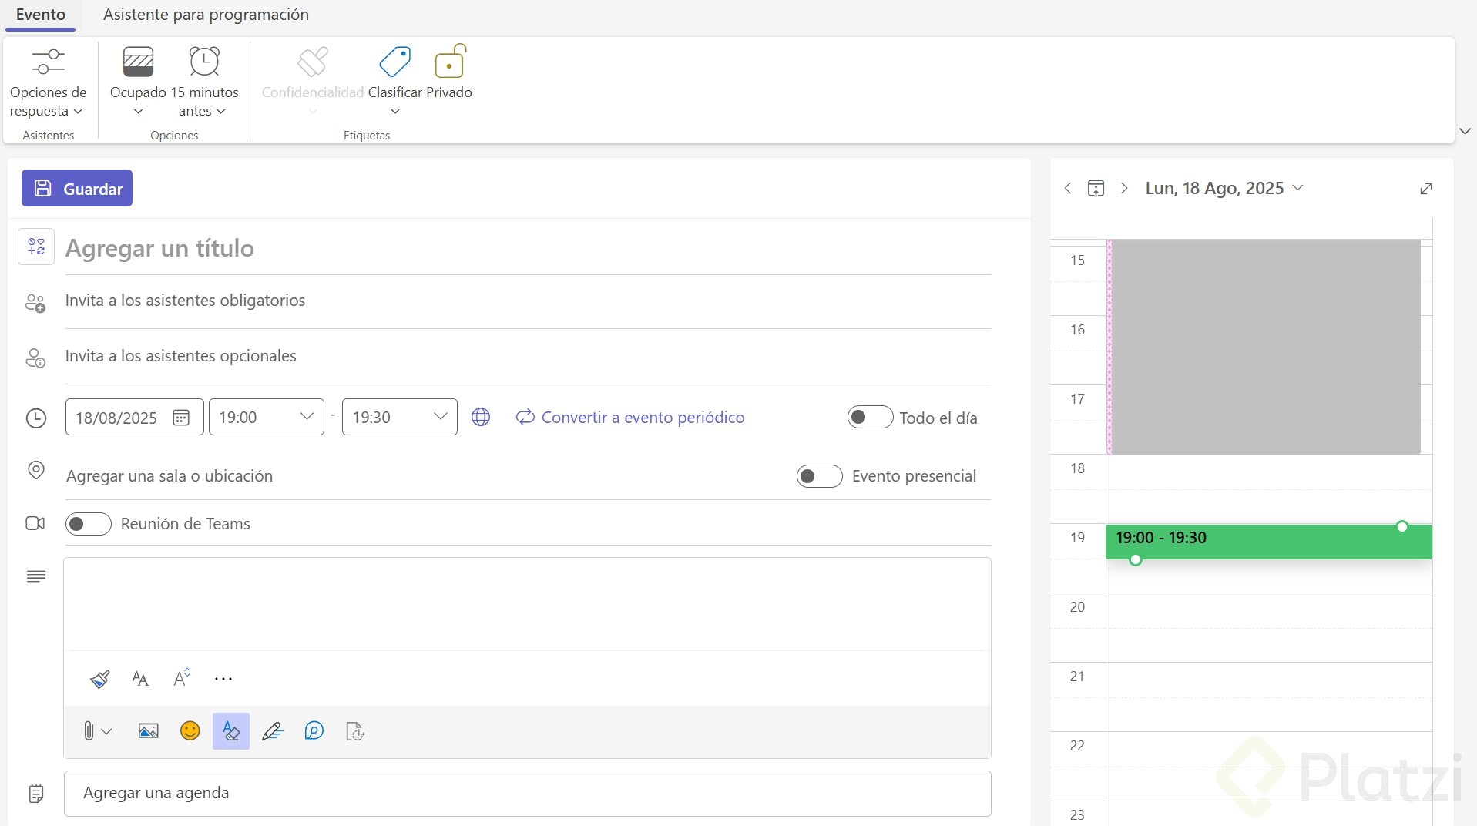Click Agregar una sala o ubicación field

(x=424, y=476)
